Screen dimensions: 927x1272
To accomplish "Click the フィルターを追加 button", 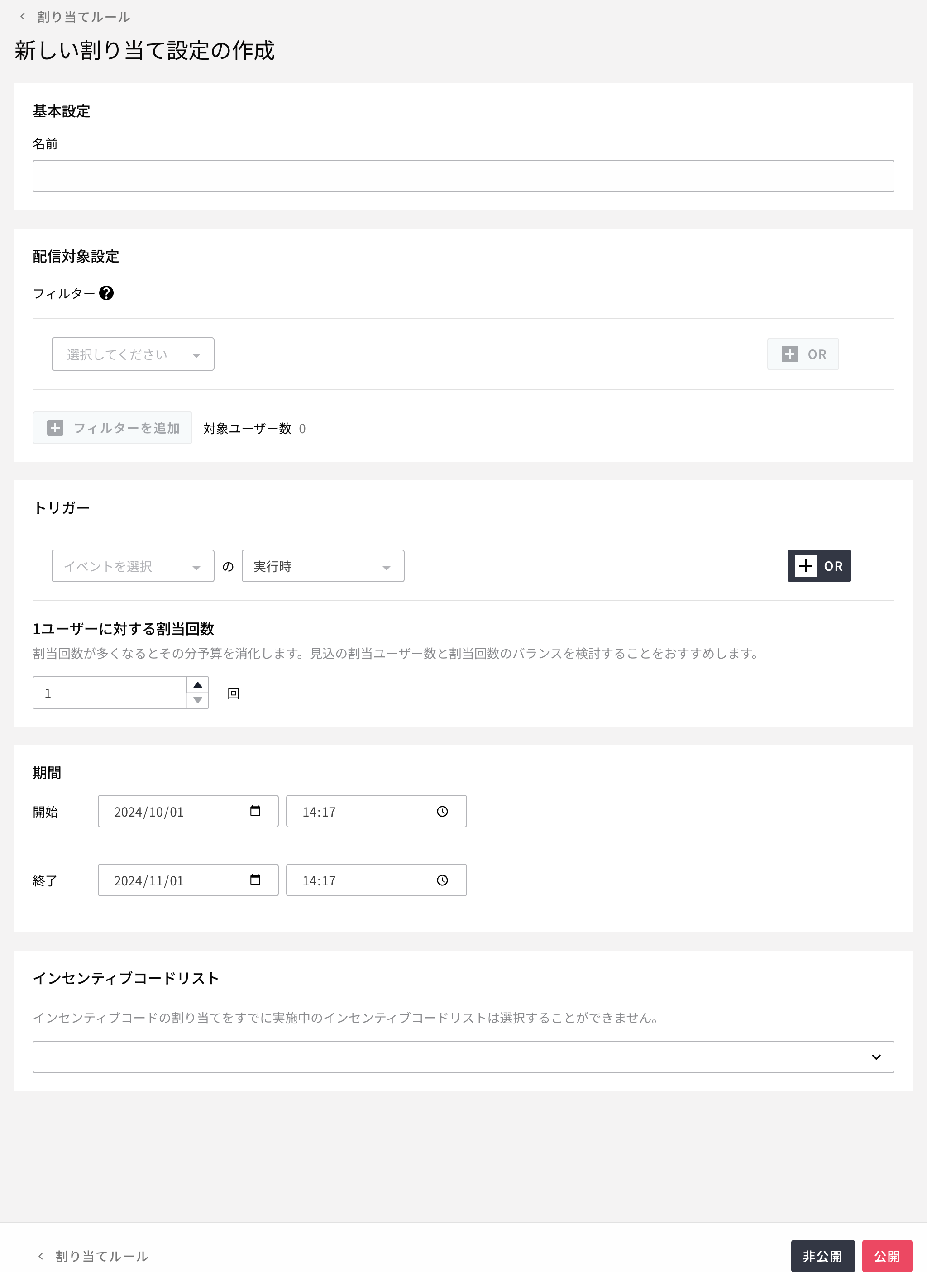I will 112,428.
